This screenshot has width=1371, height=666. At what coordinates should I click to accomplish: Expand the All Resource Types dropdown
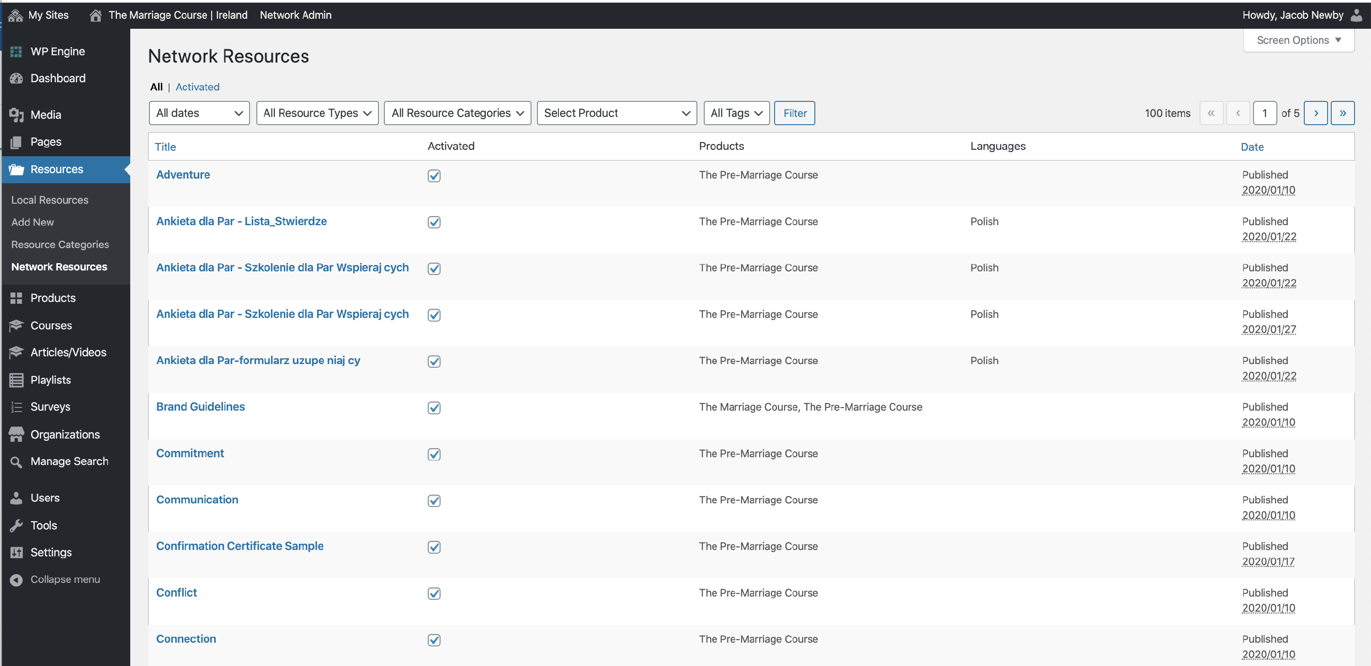(317, 113)
